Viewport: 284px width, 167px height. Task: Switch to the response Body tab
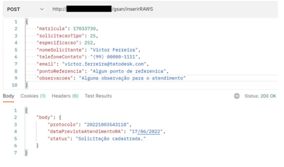tap(8, 96)
